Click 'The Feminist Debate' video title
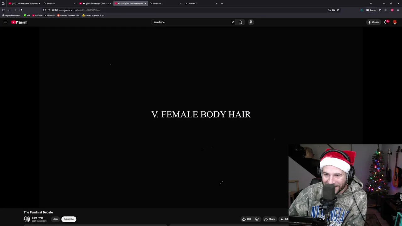The width and height of the screenshot is (402, 226). (x=38, y=213)
